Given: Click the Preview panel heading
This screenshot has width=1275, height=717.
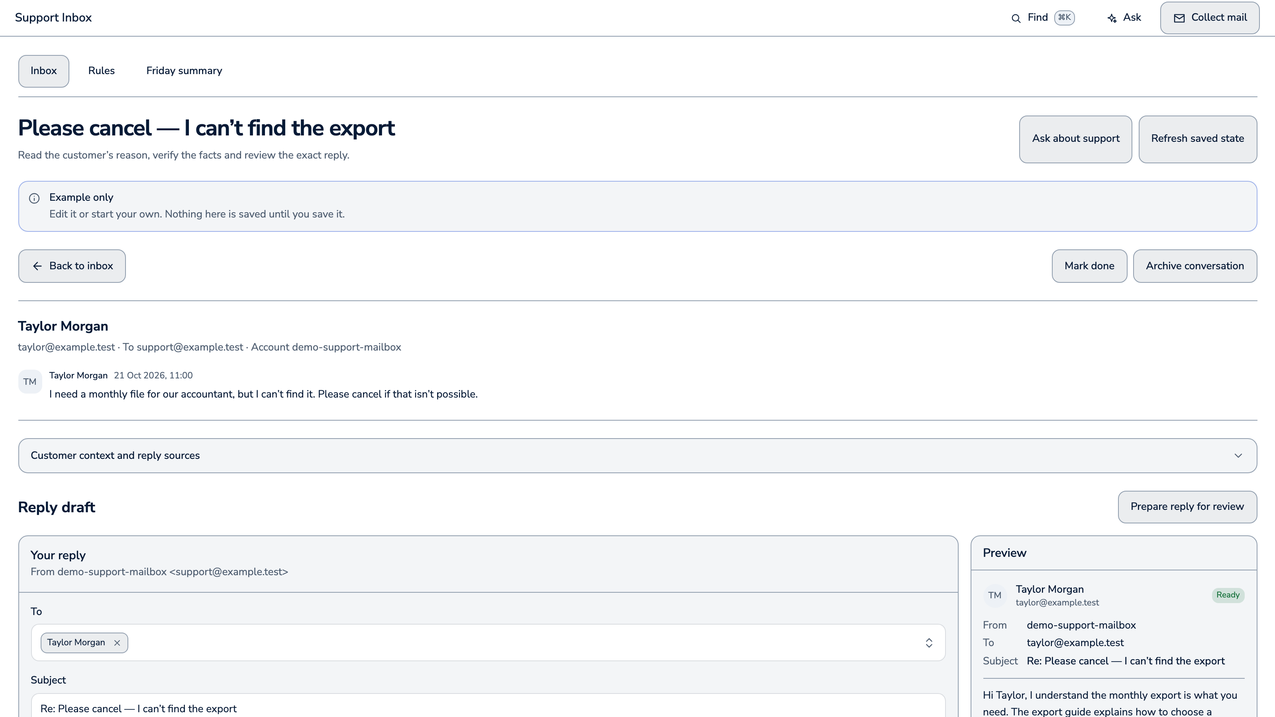Looking at the screenshot, I should pos(1004,553).
